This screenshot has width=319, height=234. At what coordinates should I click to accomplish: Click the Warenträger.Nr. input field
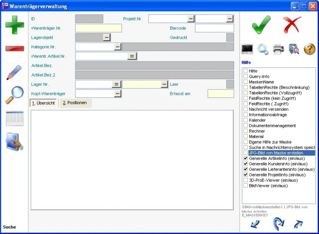(98, 28)
